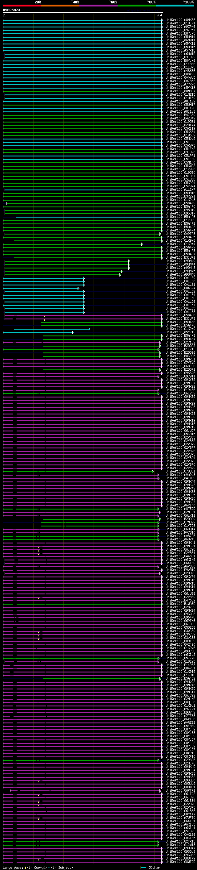This screenshot has width=197, height=870.
Task: Select hit label UniRef100_O44031
Action: point(180,556)
